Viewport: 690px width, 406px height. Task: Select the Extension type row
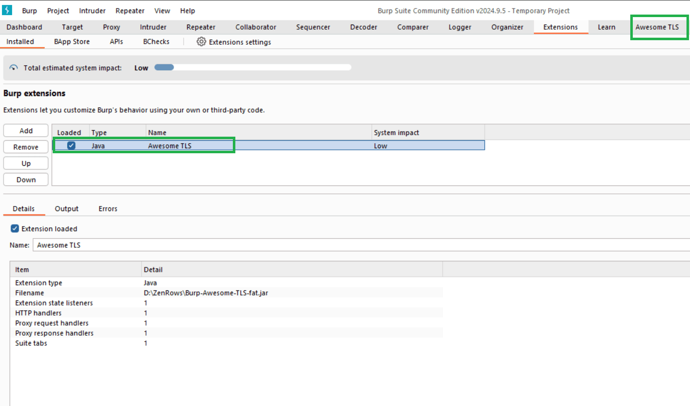(227, 283)
